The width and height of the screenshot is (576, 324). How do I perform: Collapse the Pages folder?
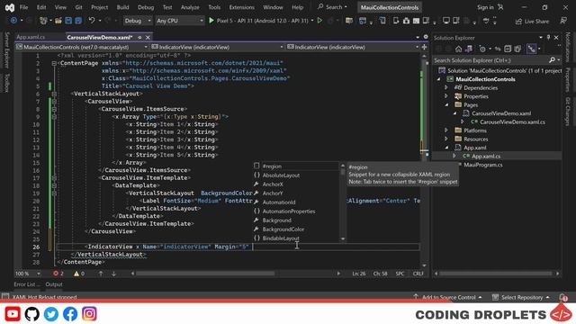(x=446, y=105)
